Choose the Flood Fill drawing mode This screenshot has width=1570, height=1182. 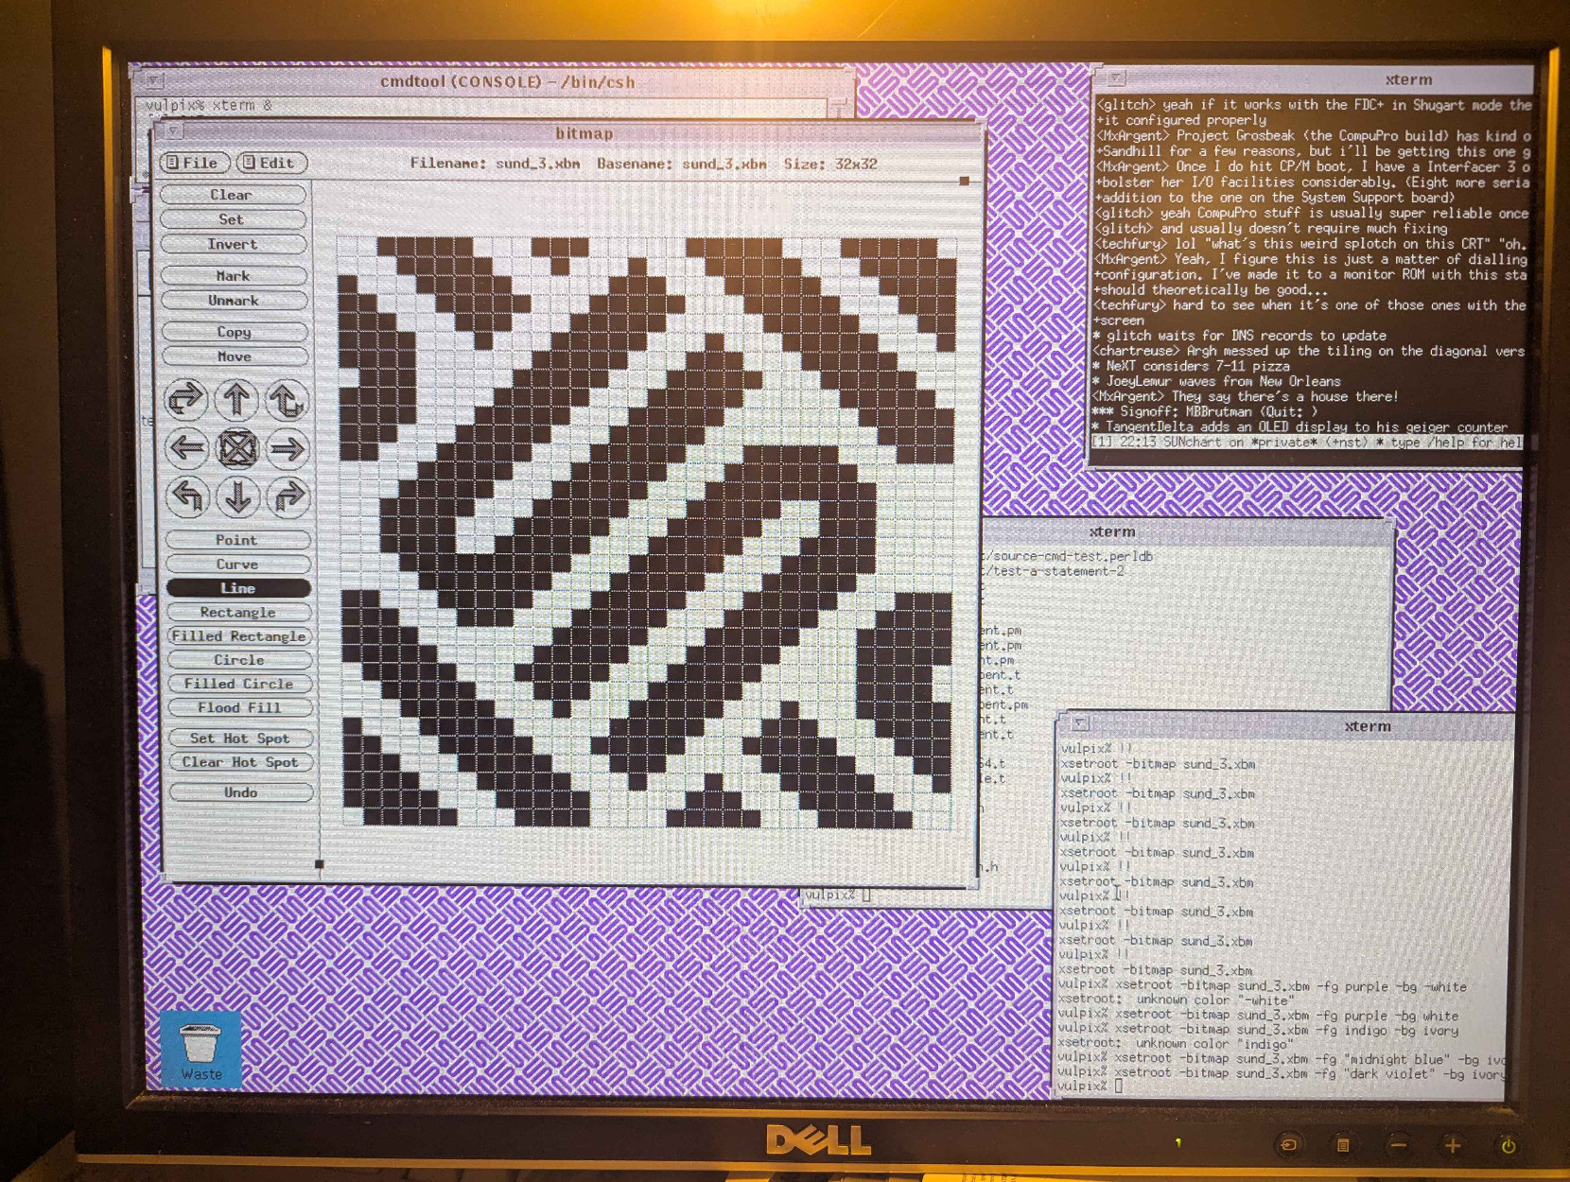(238, 707)
